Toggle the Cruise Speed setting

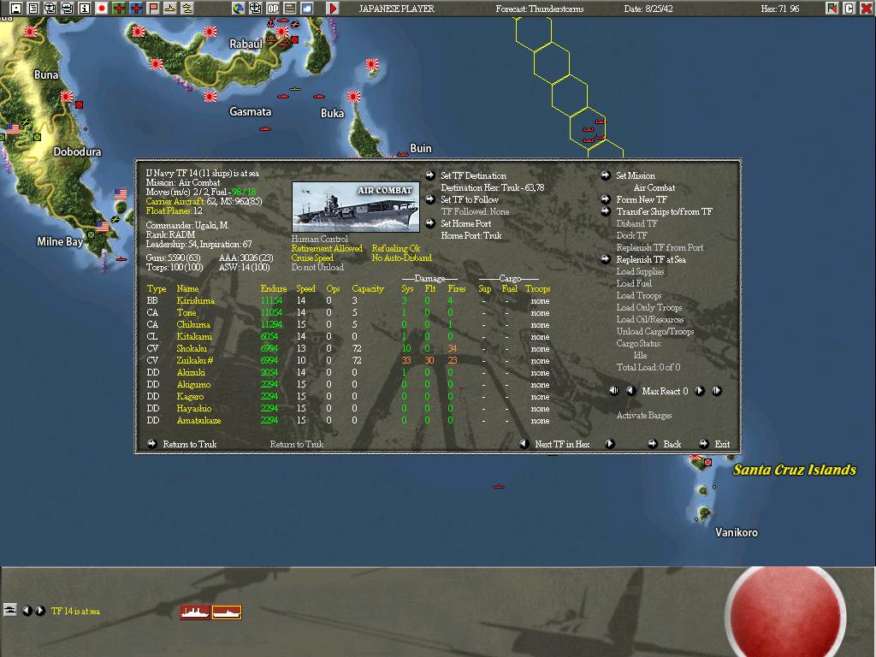click(x=312, y=257)
